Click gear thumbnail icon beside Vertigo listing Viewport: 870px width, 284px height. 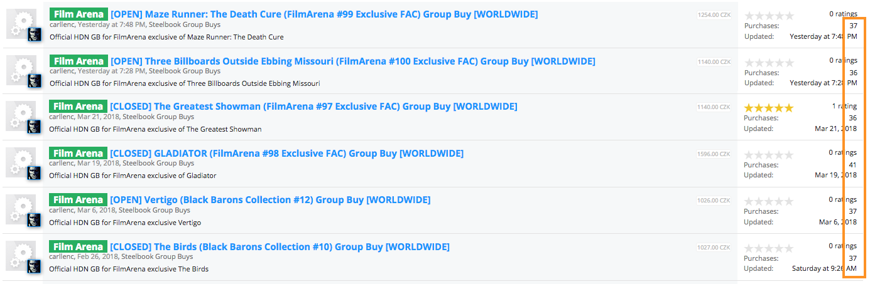[21, 209]
